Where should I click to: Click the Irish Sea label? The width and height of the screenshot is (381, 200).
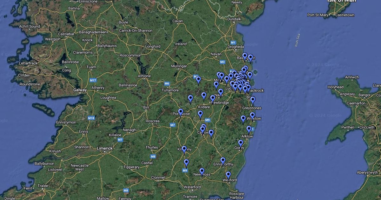[x=298, y=40]
